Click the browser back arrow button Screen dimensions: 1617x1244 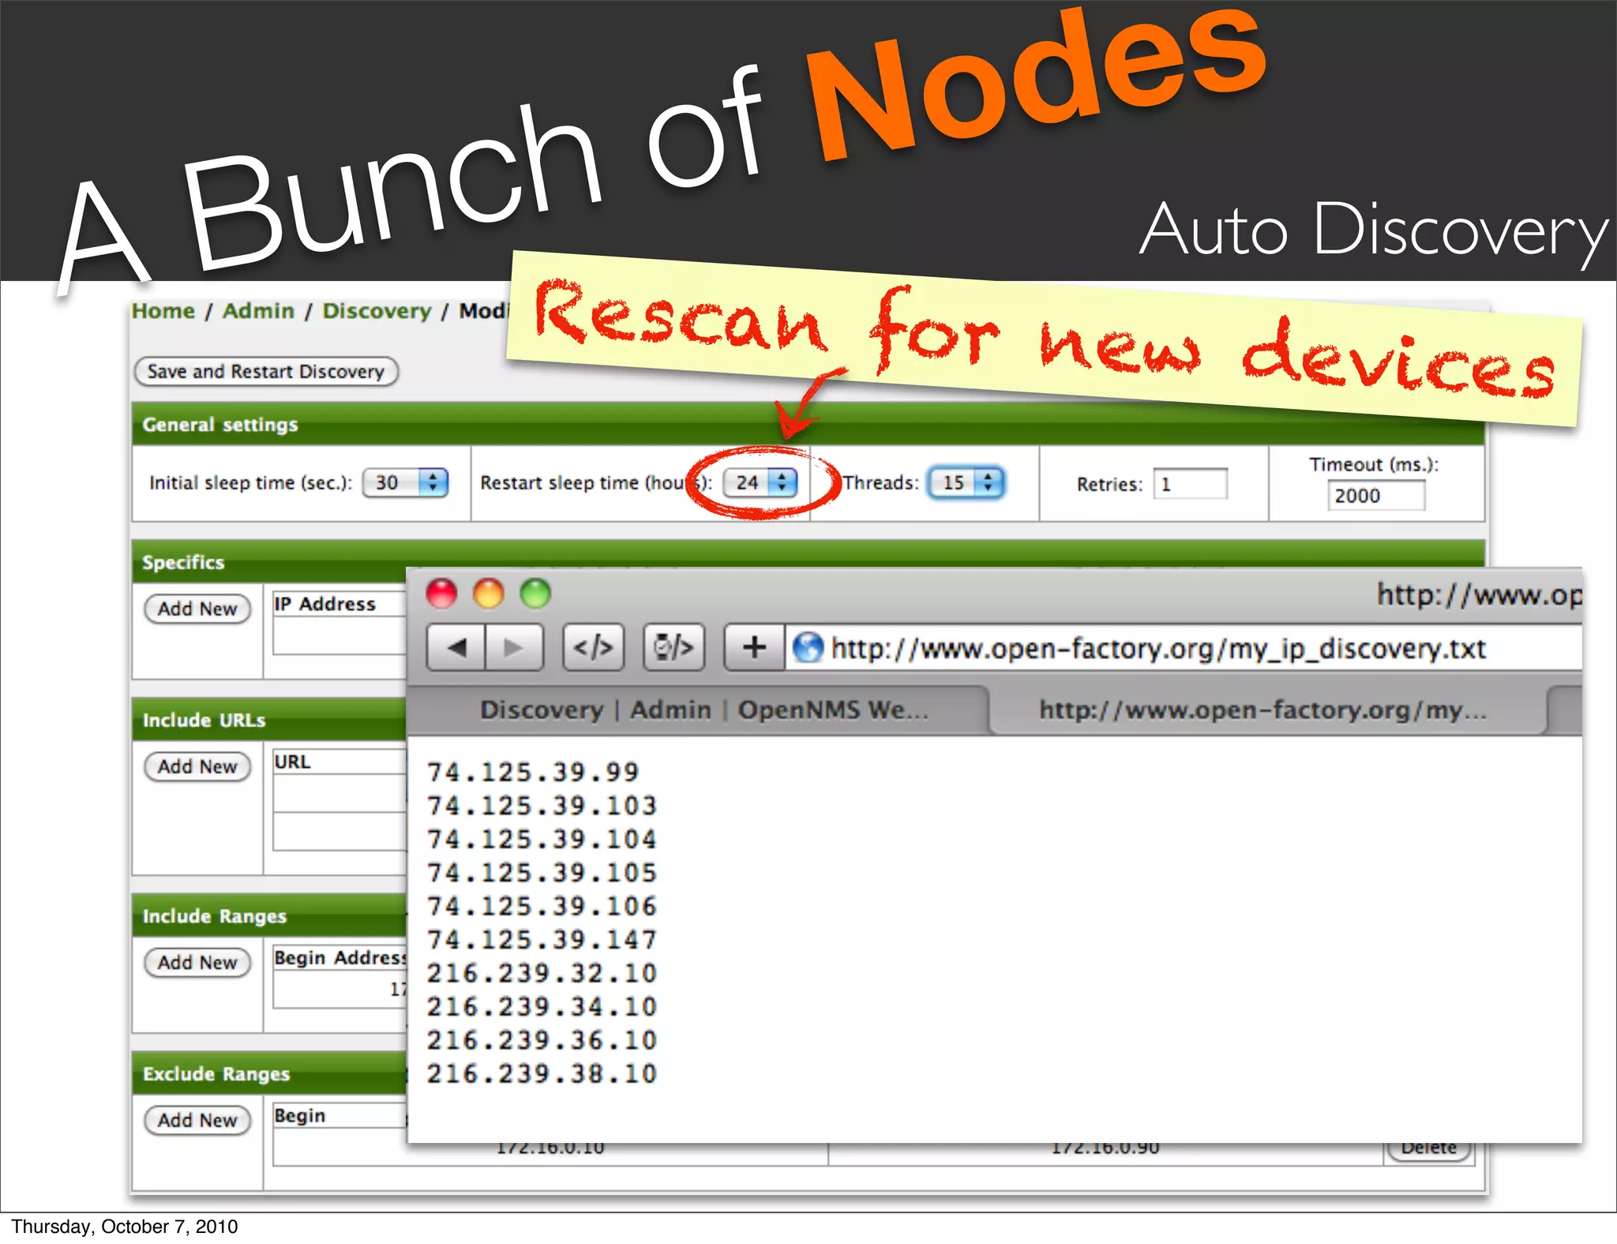(x=456, y=648)
